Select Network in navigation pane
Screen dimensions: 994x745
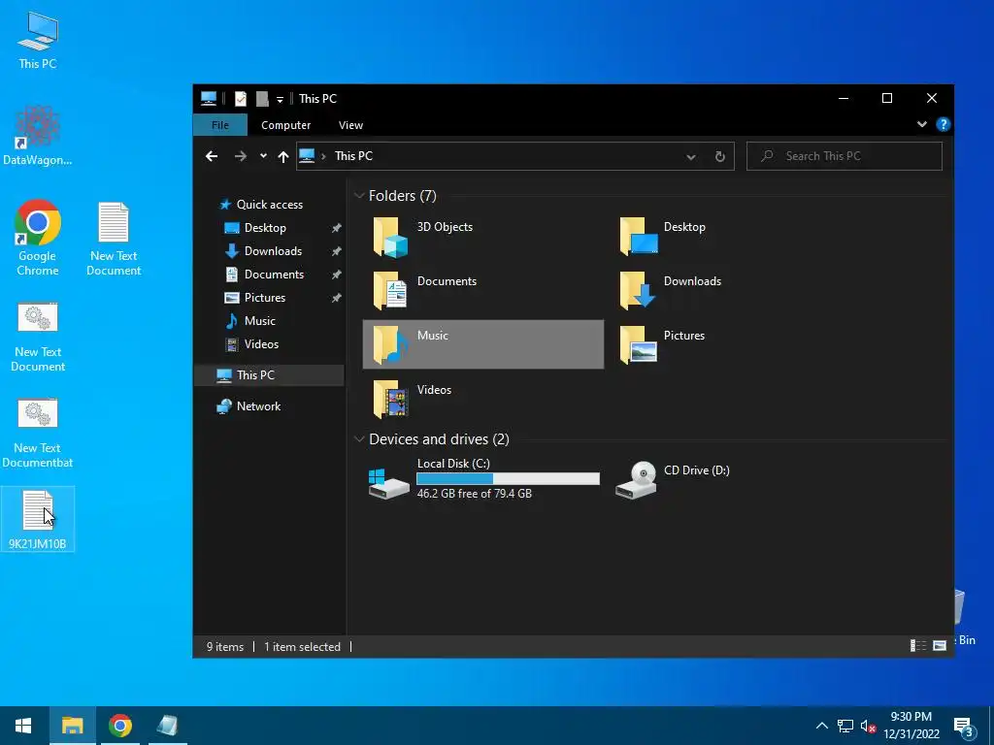(x=258, y=406)
